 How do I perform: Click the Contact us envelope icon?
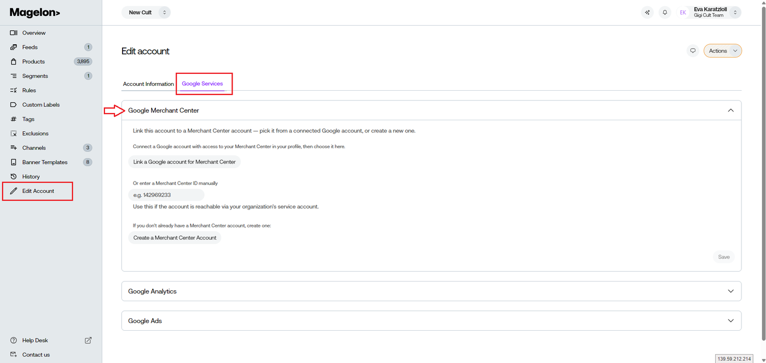pos(14,355)
